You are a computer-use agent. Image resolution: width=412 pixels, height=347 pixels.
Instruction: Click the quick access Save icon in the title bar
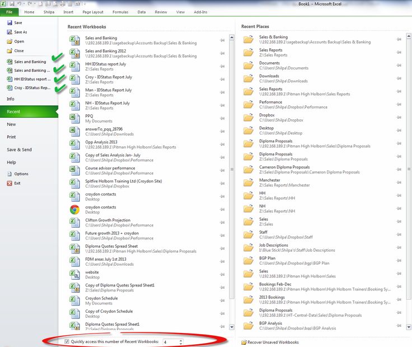(x=12, y=4)
